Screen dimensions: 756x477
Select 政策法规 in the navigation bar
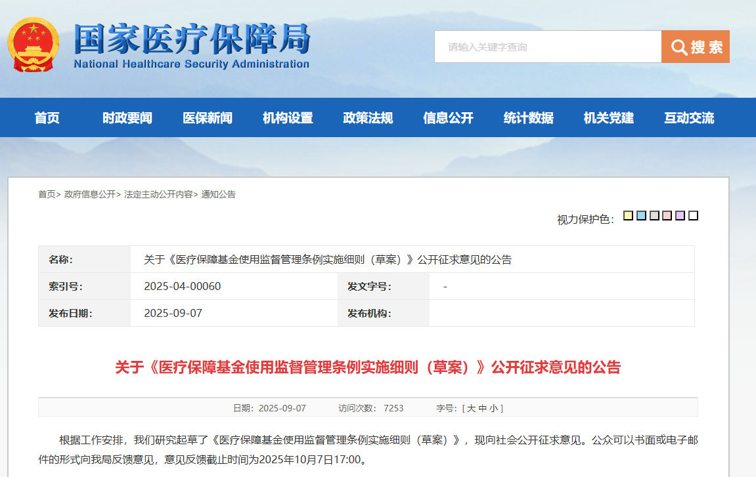[368, 118]
